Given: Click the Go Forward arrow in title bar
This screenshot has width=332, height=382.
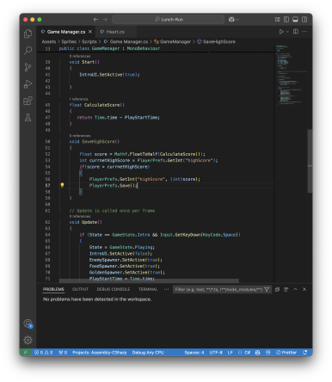Looking at the screenshot, I should (x=105, y=20).
